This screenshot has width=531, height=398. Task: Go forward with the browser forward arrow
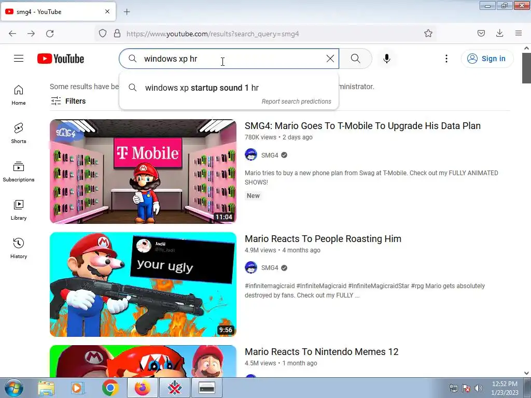click(31, 34)
